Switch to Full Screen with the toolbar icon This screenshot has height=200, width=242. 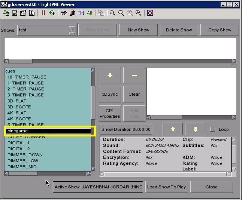(150, 13)
